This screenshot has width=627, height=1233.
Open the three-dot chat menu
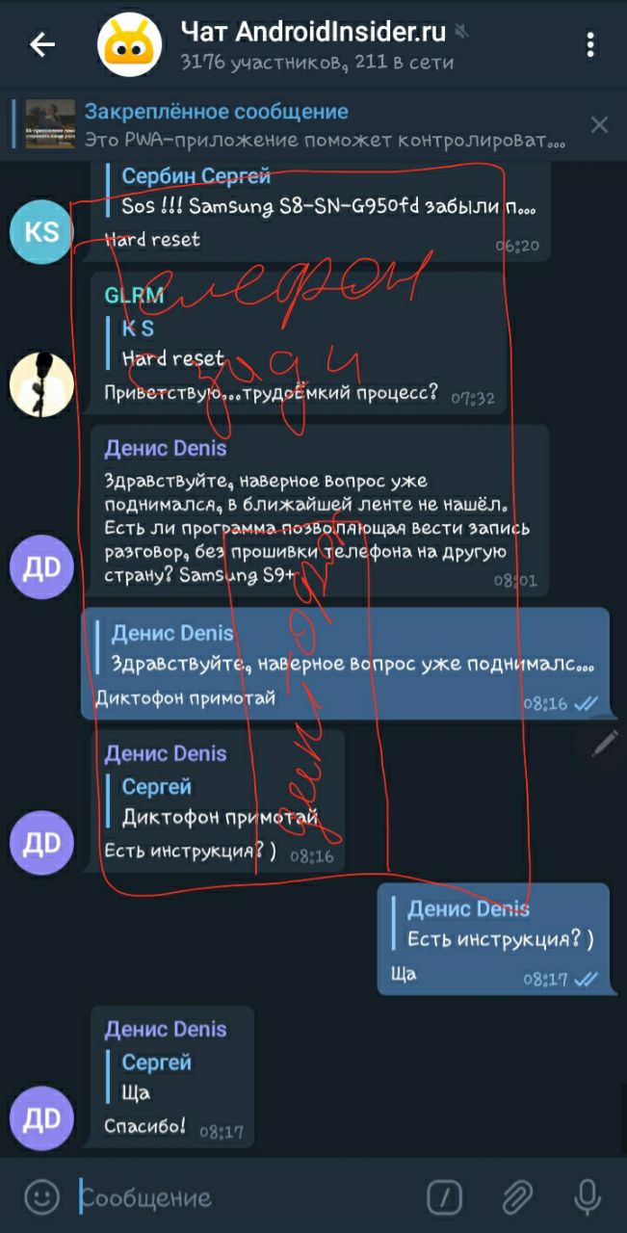[x=590, y=44]
